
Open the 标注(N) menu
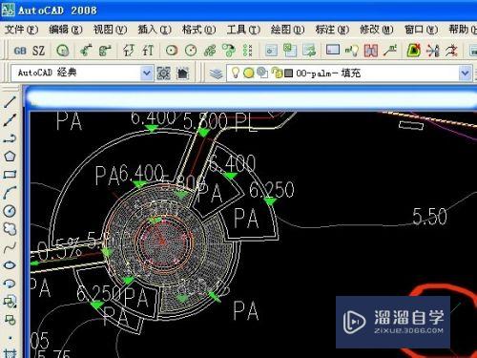pos(332,30)
